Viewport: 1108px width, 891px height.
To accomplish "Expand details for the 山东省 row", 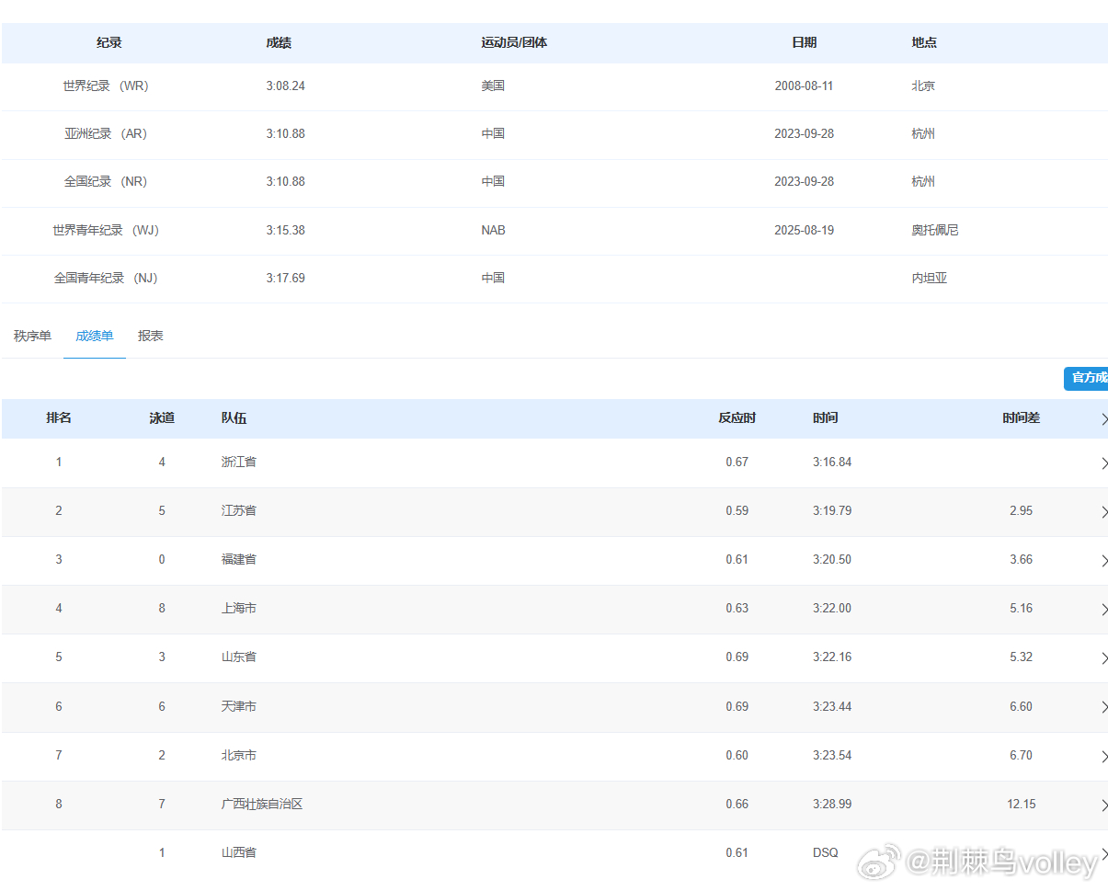I will pos(1103,658).
